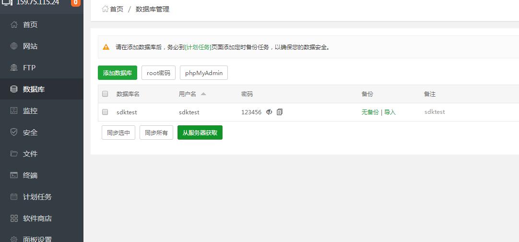This screenshot has height=242, width=519.
Task: Click the 导入 link in the sdktest row
Action: click(390, 112)
